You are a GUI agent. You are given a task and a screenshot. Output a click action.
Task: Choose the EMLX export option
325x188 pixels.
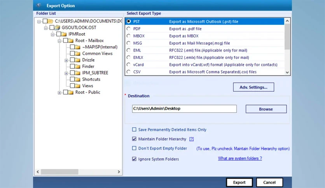pos(129,57)
